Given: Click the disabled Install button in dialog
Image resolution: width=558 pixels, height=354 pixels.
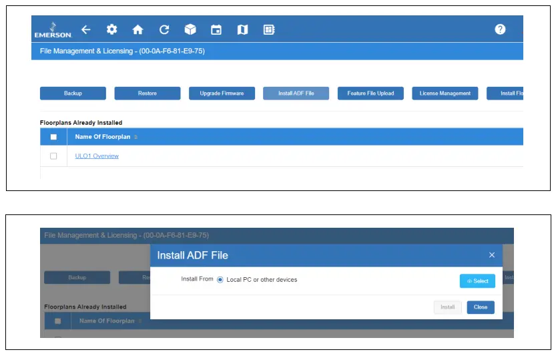Looking at the screenshot, I should 447,307.
